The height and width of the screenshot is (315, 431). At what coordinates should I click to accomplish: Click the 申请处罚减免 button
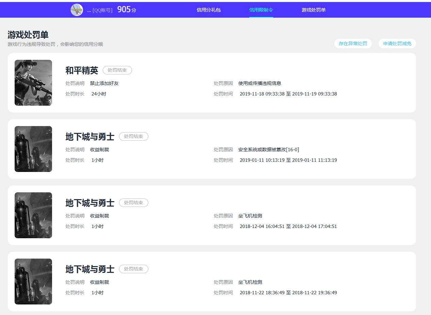click(x=397, y=43)
